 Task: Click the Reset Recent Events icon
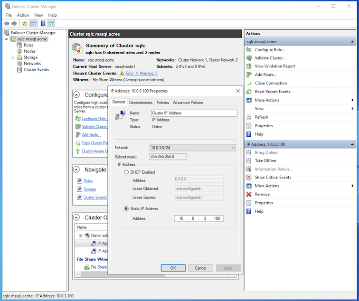coord(249,92)
